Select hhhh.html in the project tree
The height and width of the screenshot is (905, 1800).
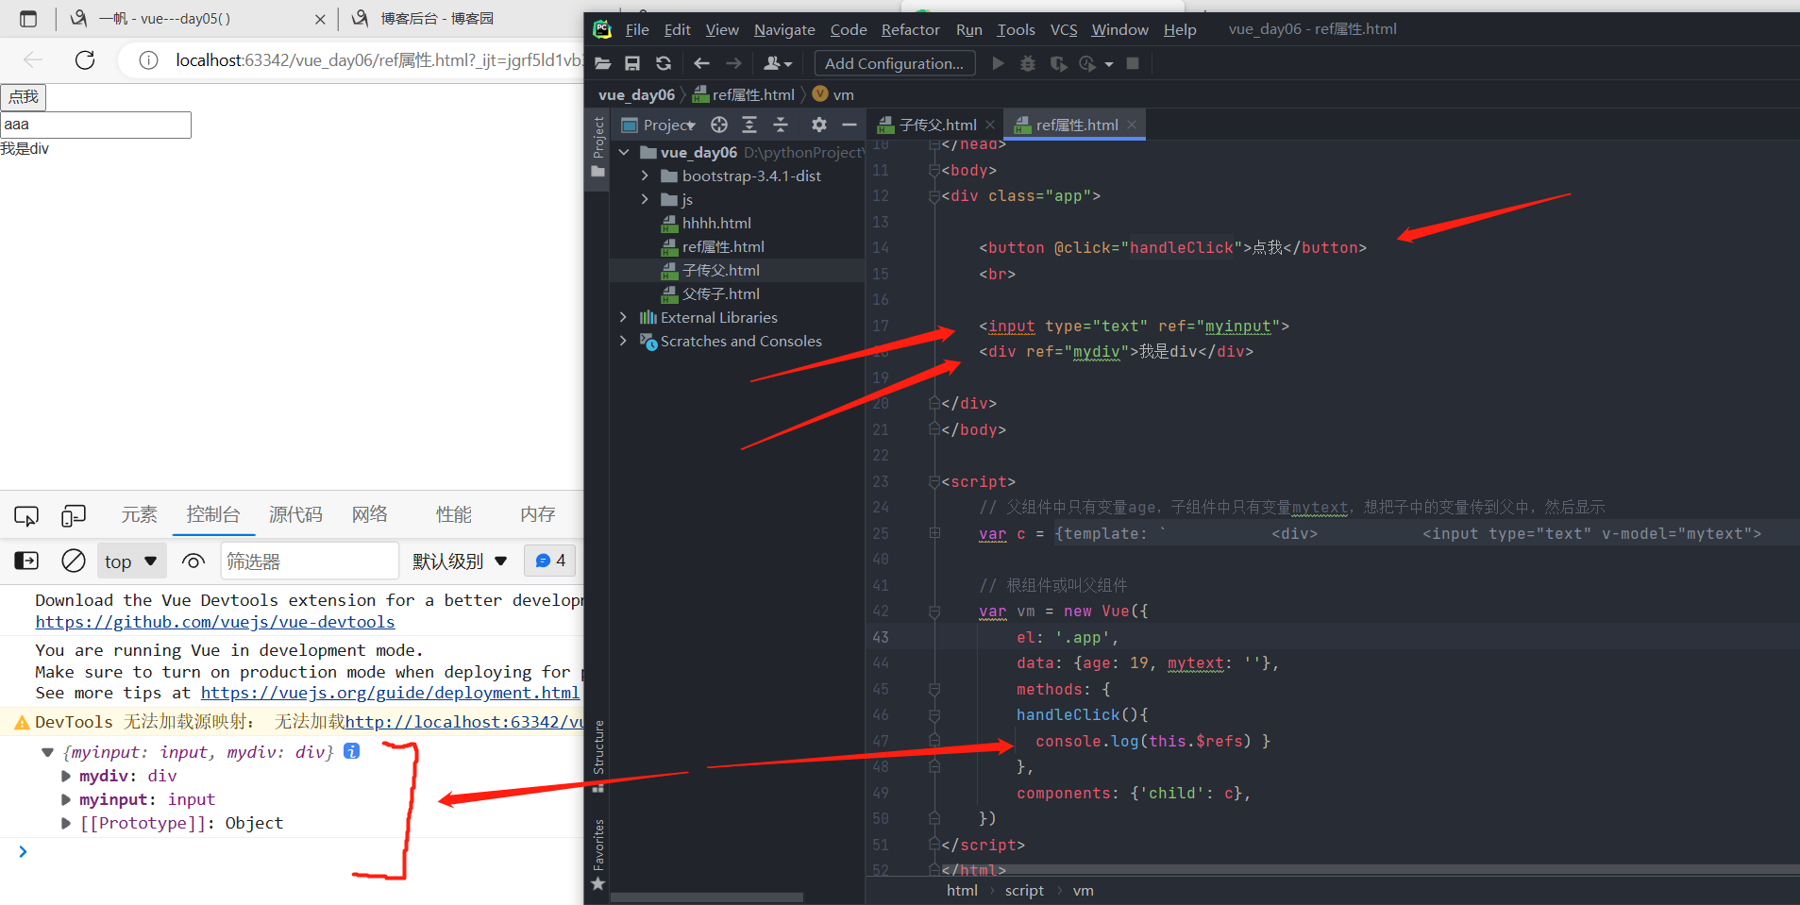coord(716,223)
